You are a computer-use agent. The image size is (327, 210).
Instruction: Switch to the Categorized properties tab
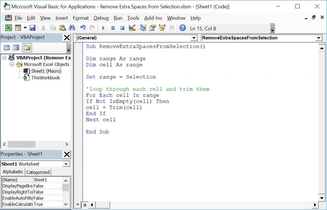pos(38,172)
